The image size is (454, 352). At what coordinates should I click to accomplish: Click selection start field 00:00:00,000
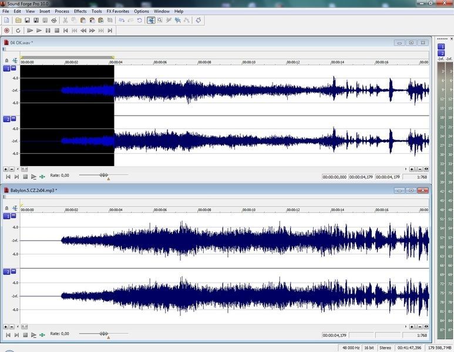click(x=334, y=177)
